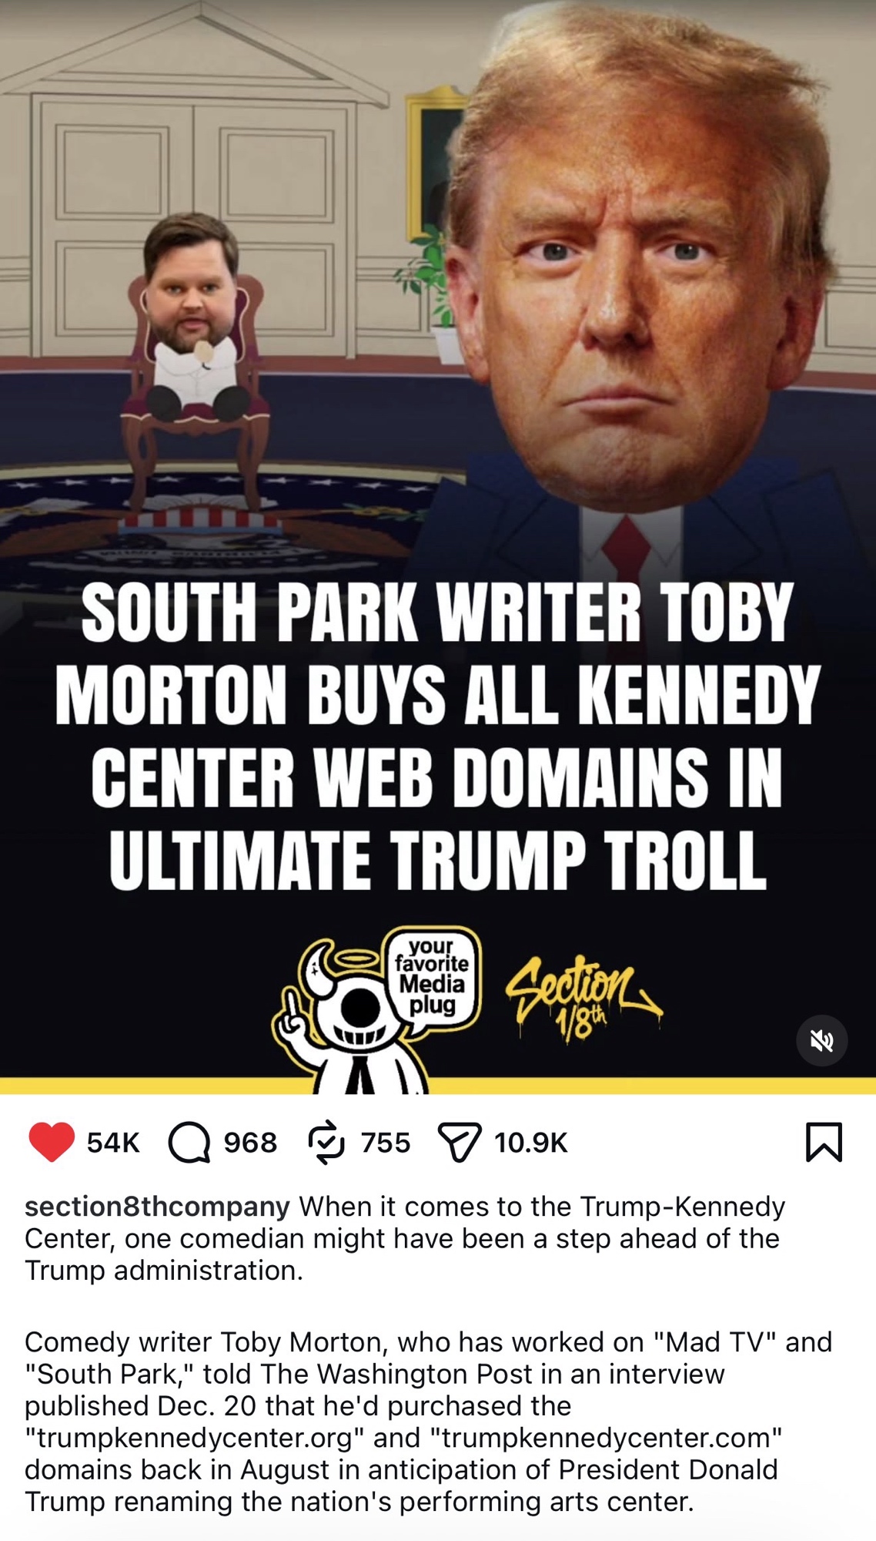Image resolution: width=876 pixels, height=1541 pixels.
Task: Tap the caption paragraph mentioning trumpkennedycenter.org
Action: (x=428, y=1422)
